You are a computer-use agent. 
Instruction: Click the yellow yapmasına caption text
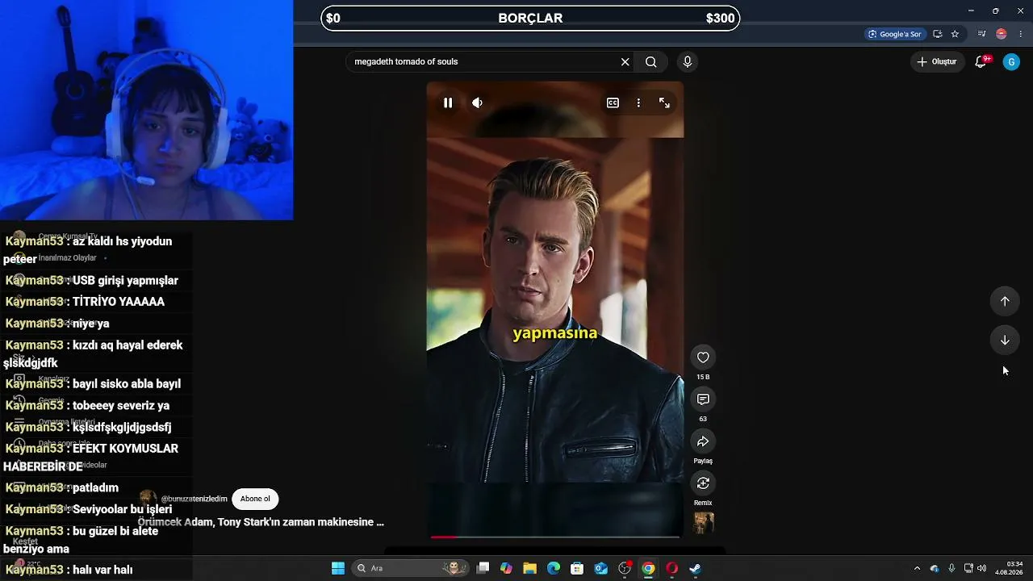point(555,333)
